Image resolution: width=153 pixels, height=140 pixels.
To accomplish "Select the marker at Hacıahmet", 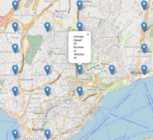I will (47, 70).
